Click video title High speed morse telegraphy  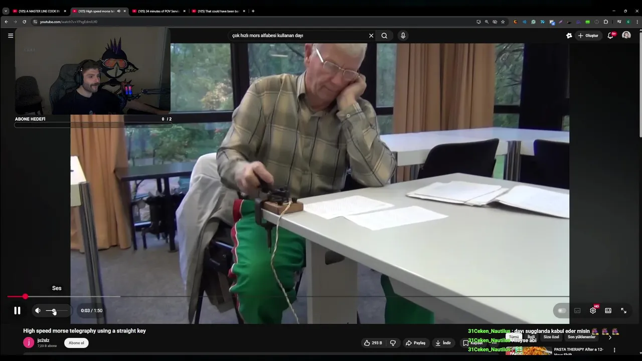[84, 331]
